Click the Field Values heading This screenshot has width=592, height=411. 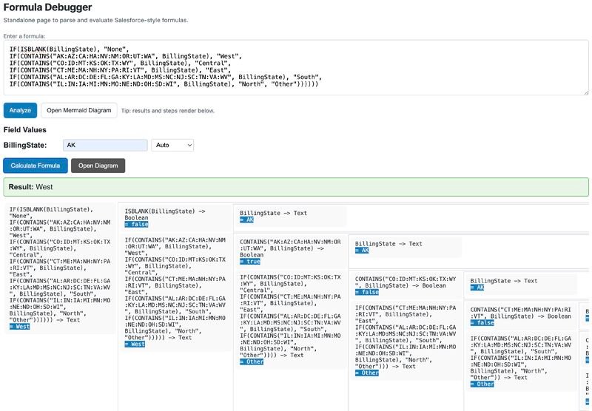(x=25, y=129)
